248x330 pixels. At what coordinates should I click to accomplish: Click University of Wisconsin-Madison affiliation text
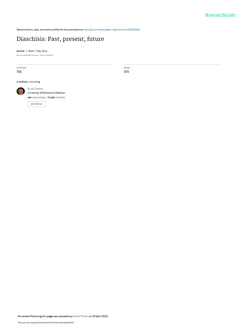(x=46, y=93)
